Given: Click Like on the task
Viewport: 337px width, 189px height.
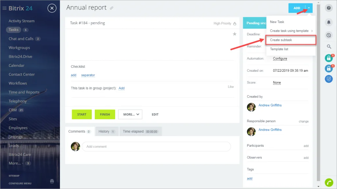Looking at the screenshot, I should click(x=231, y=86).
